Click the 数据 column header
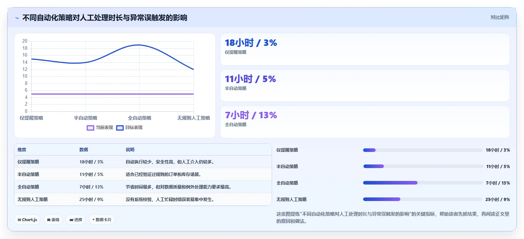 (x=84, y=150)
